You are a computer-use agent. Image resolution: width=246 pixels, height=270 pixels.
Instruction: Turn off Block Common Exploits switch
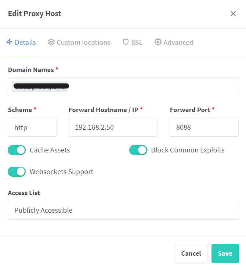coord(138,150)
